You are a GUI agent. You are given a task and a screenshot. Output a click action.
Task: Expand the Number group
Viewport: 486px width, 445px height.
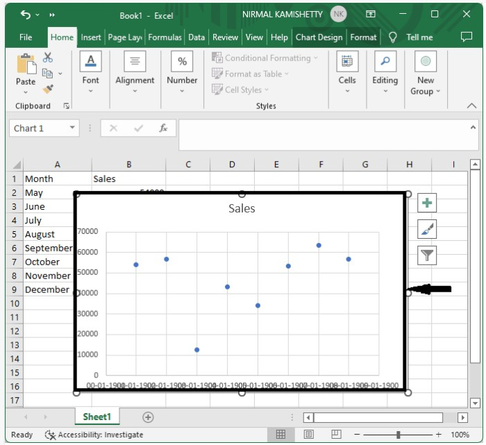(x=182, y=72)
